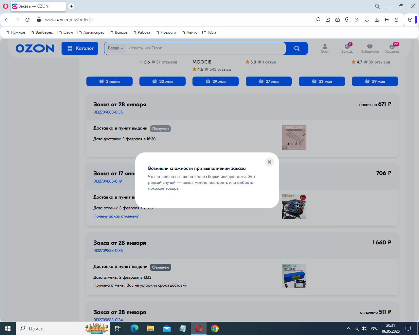Open the Корзина cart icon
This screenshot has height=335, width=419.
point(392,48)
